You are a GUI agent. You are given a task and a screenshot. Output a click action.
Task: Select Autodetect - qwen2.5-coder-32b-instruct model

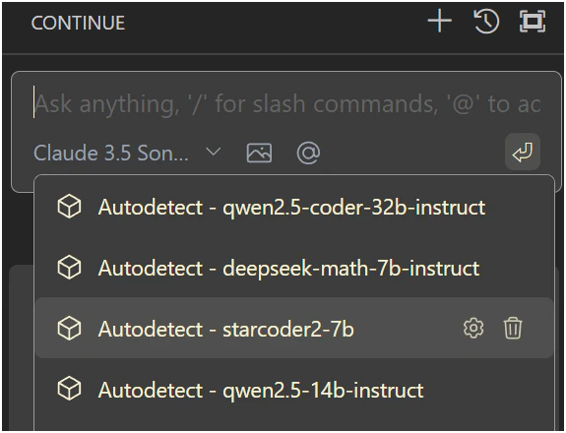coord(294,207)
